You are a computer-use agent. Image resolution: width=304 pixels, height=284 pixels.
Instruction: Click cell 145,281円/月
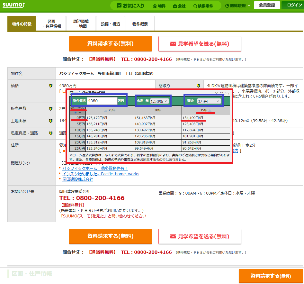pyautogui.click(x=110, y=136)
